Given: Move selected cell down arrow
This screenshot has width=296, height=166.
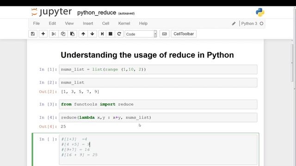Looking at the screenshot, I should pyautogui.click(x=92, y=34).
